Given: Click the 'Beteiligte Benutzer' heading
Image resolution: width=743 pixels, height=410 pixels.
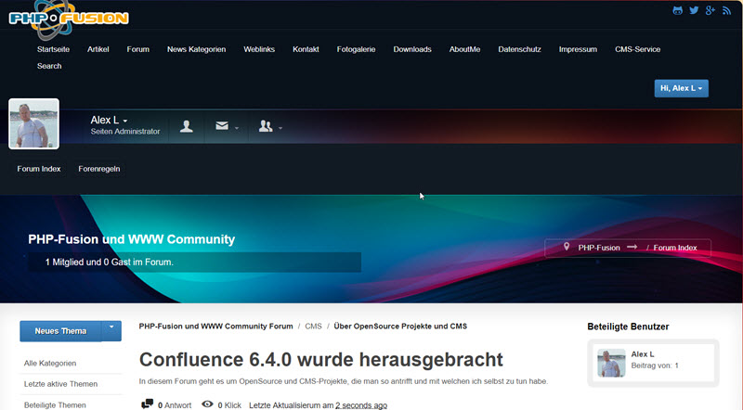Looking at the screenshot, I should click(628, 327).
